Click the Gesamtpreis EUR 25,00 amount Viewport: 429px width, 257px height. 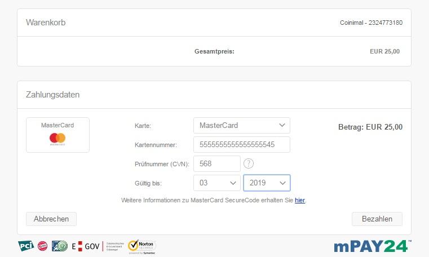coord(384,51)
